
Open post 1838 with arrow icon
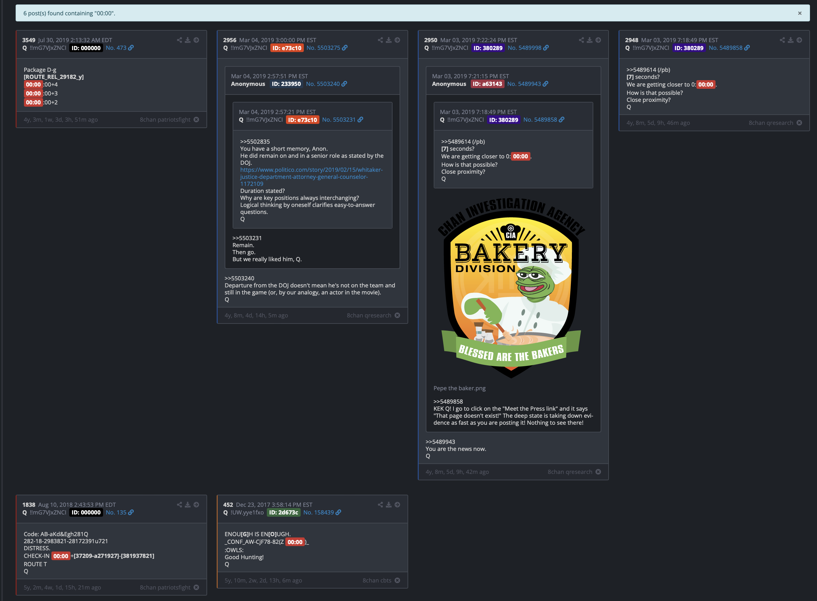click(x=196, y=505)
